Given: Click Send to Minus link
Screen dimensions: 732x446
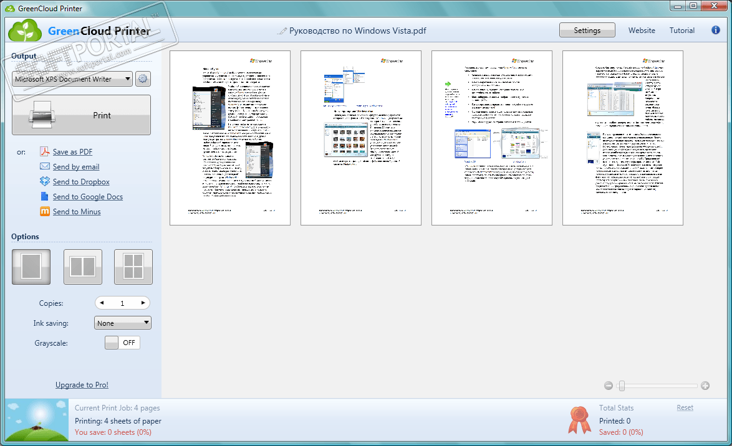Looking at the screenshot, I should (x=77, y=211).
